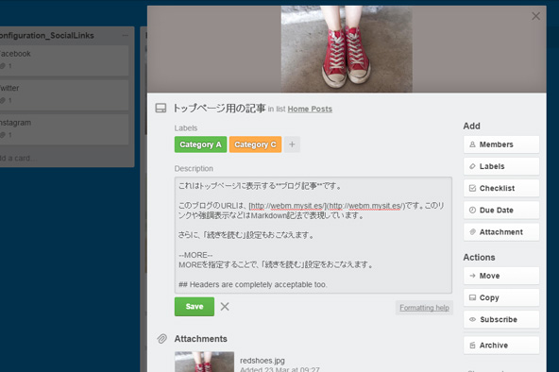
Task: Open the Twitter card in background board
Action: point(64,94)
